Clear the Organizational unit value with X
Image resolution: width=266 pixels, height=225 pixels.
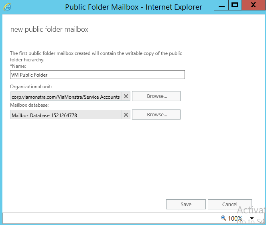pyautogui.click(x=126, y=96)
